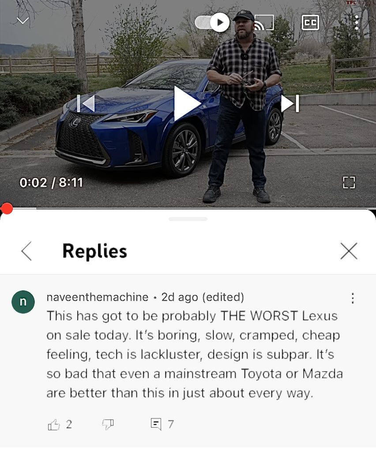Dislike the naveenthemachine comment
Screen dimensions: 376x452
click(x=108, y=425)
